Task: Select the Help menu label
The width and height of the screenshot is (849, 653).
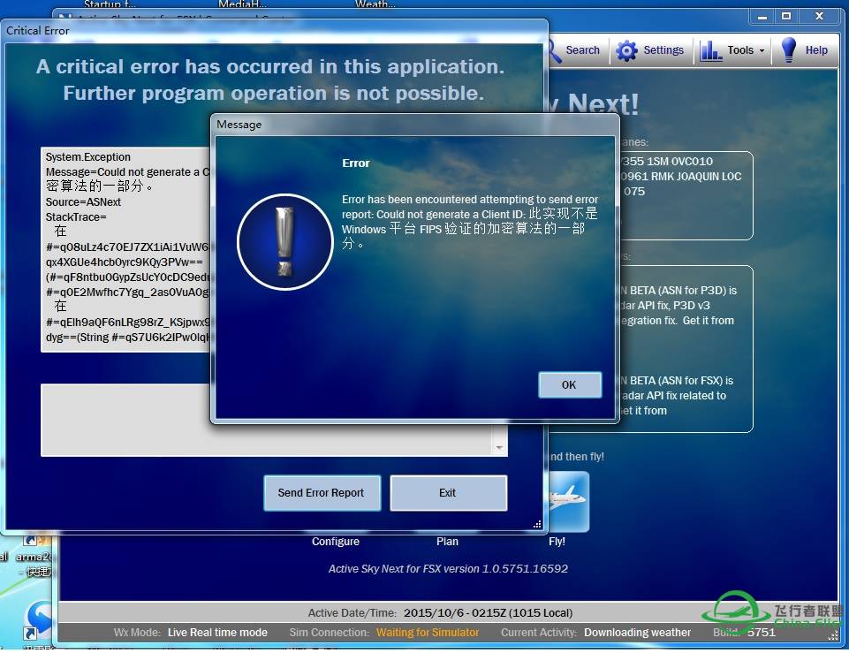Action: point(815,50)
